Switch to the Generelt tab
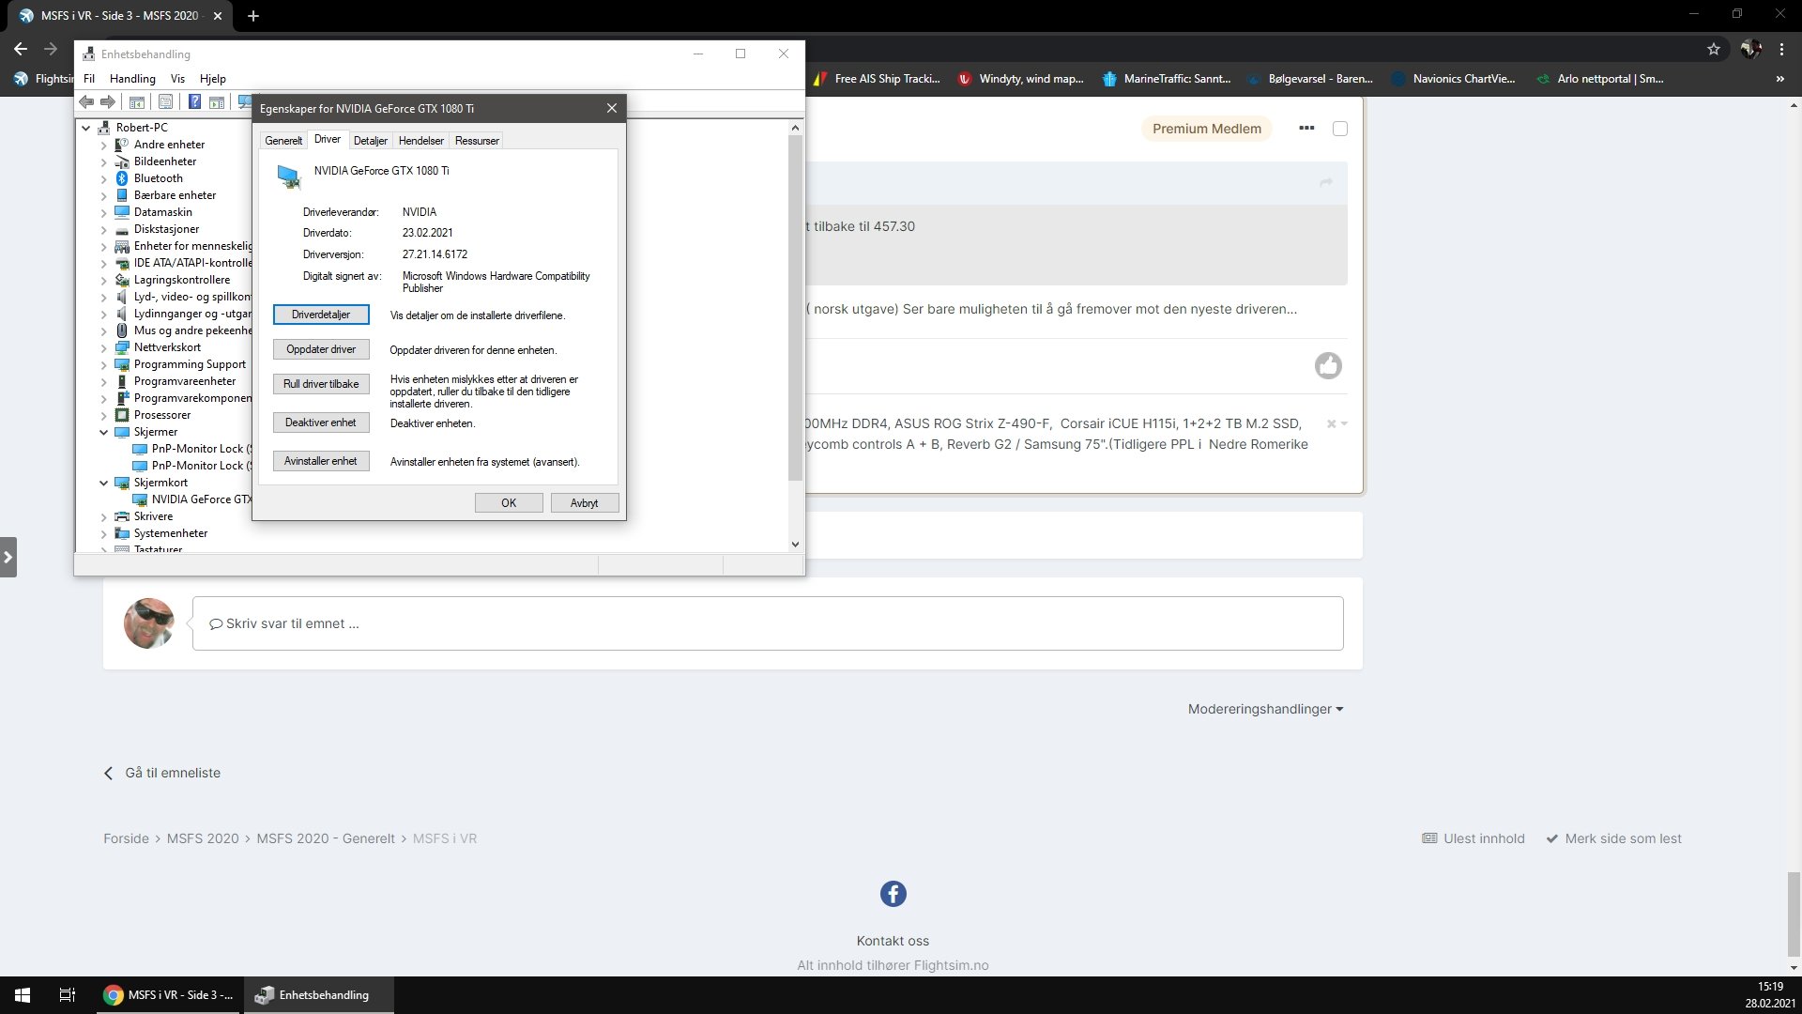 coord(283,141)
